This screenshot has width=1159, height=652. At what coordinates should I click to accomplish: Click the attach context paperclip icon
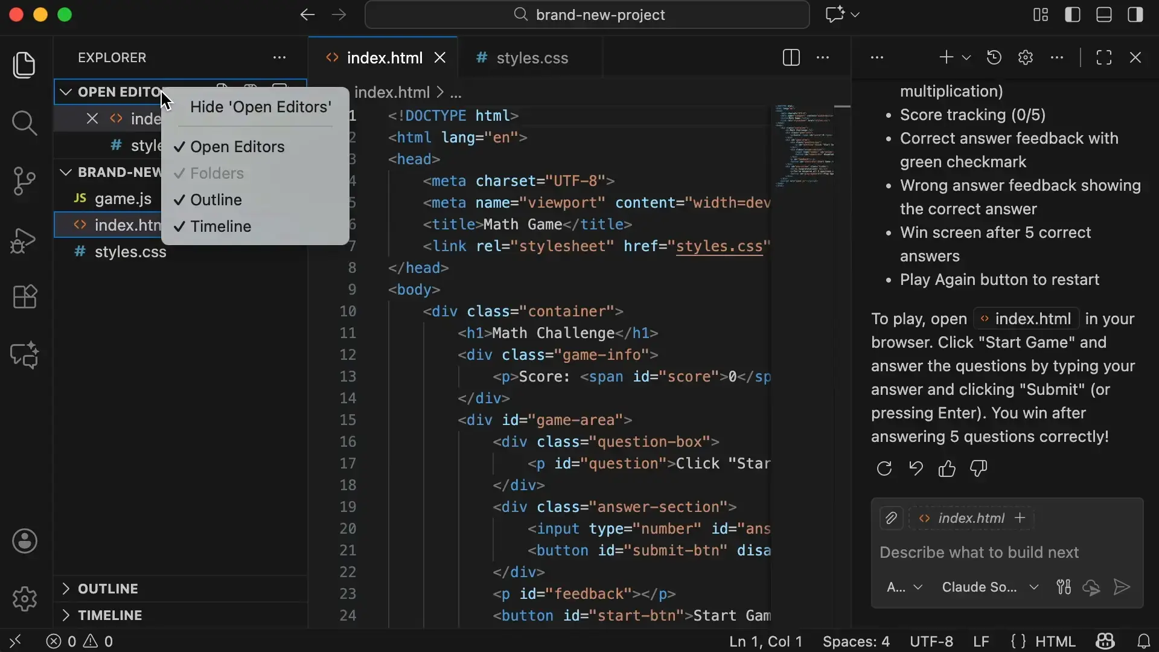[891, 518]
